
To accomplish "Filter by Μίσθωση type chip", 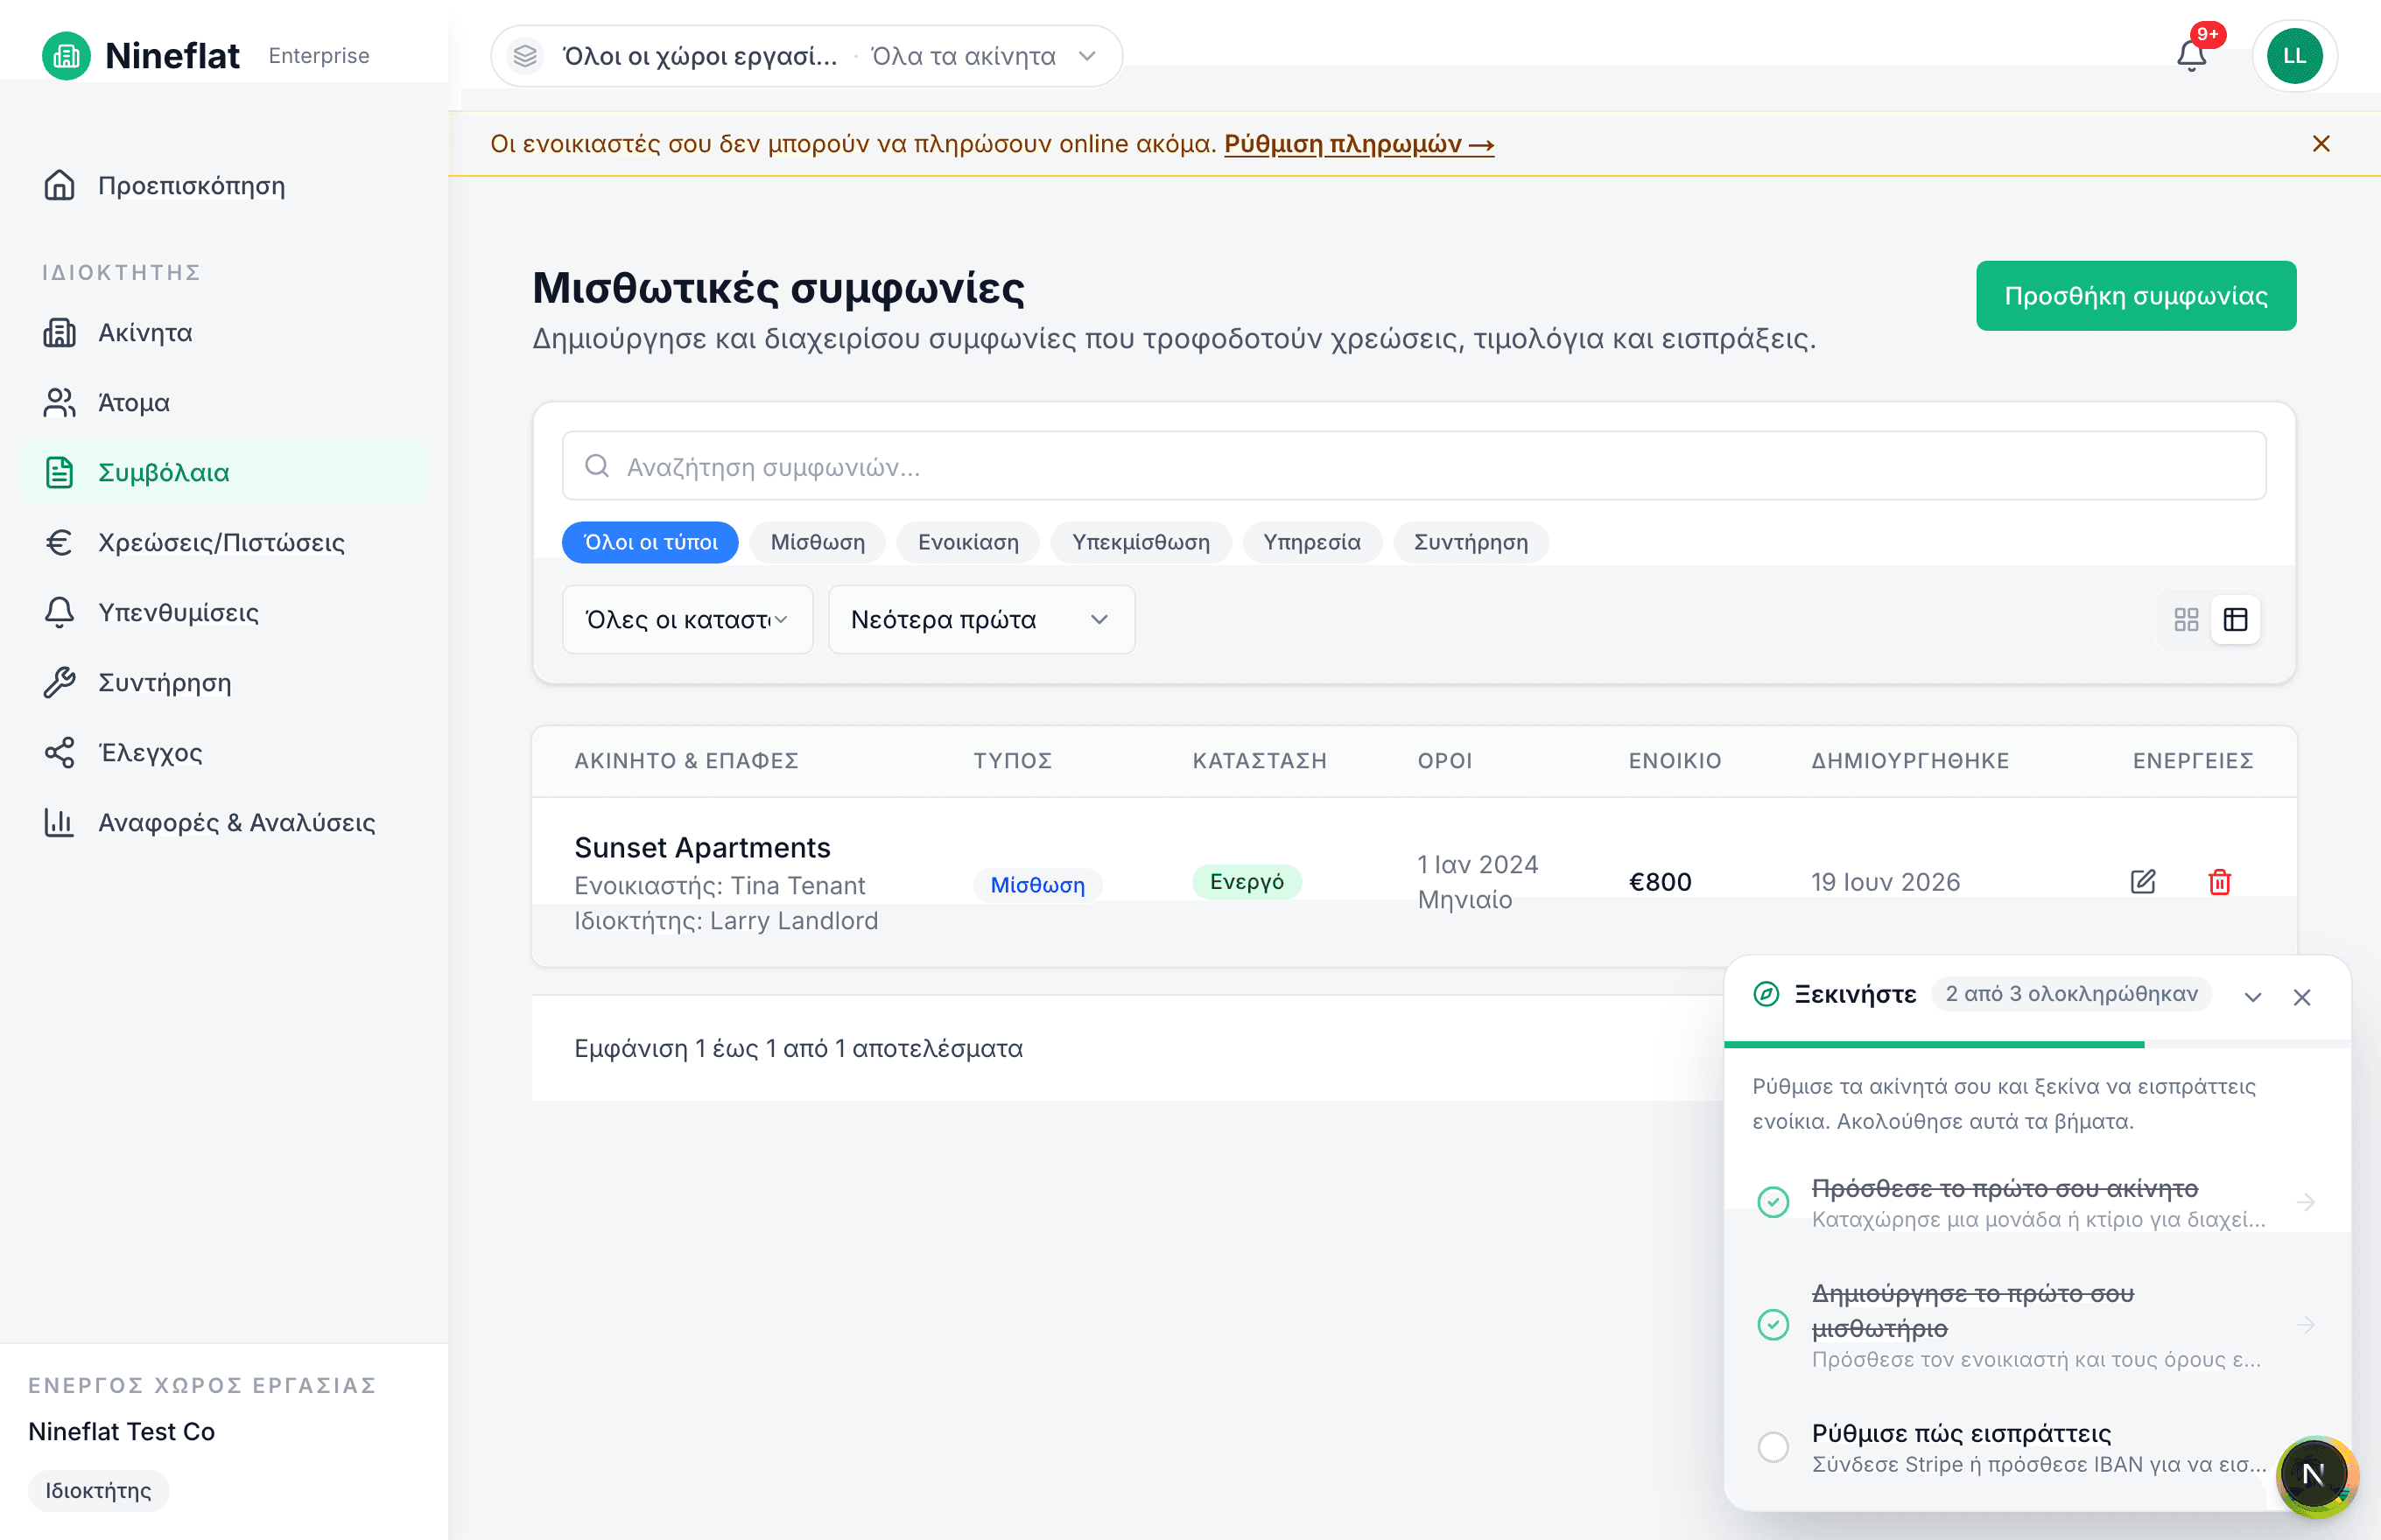I will [x=818, y=543].
